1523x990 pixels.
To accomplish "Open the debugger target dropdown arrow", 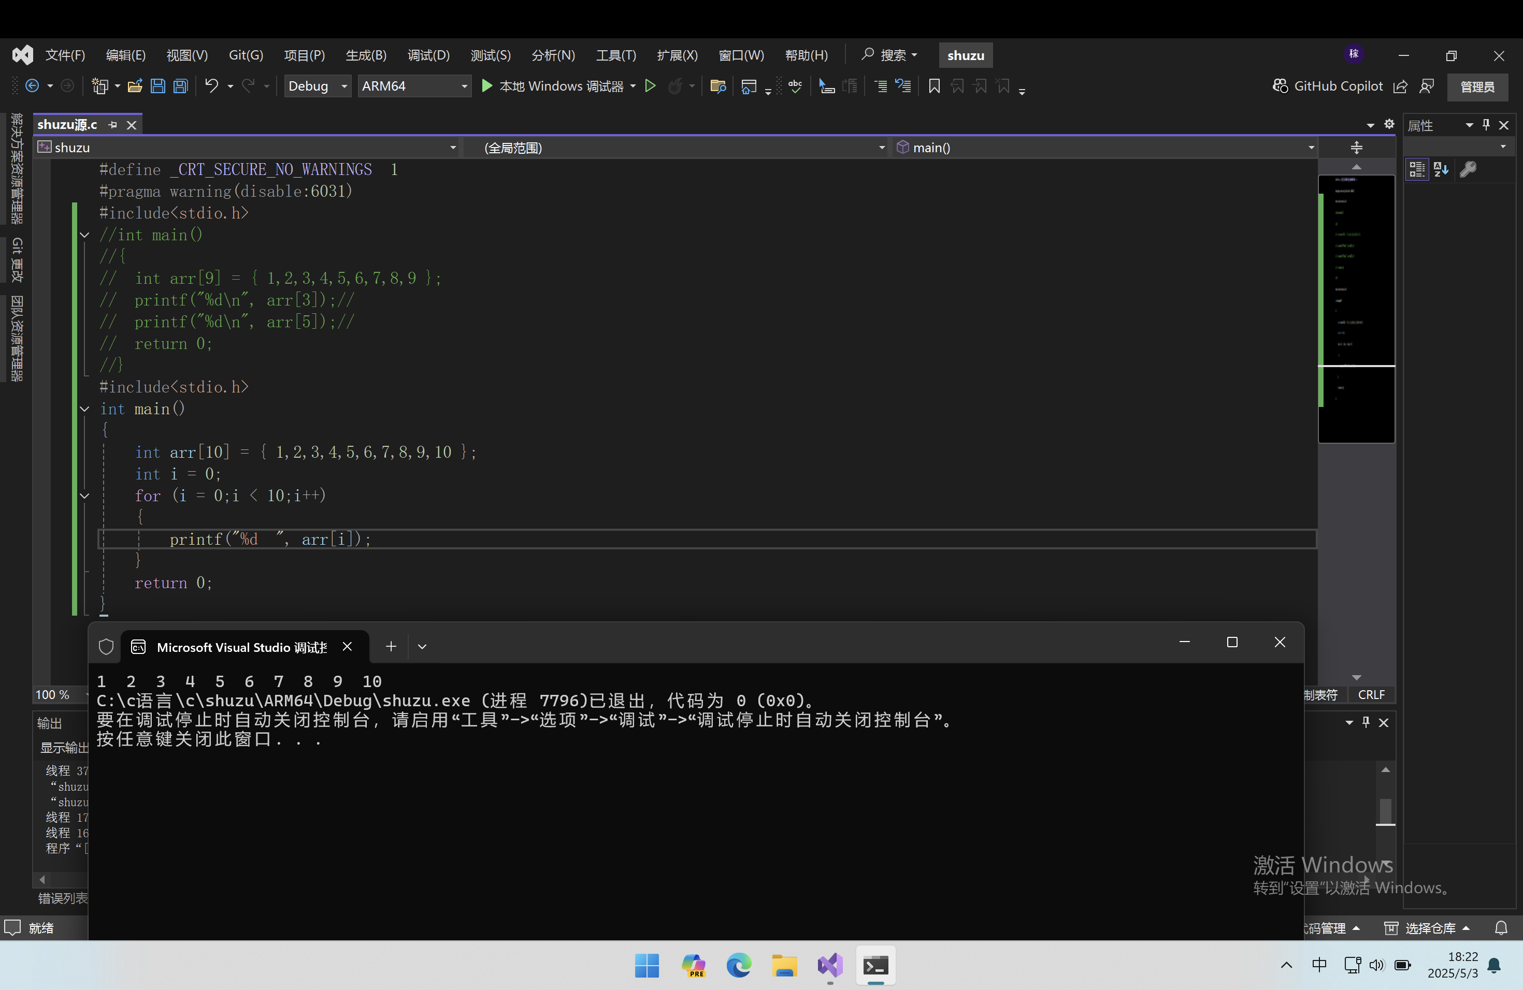I will (x=633, y=86).
